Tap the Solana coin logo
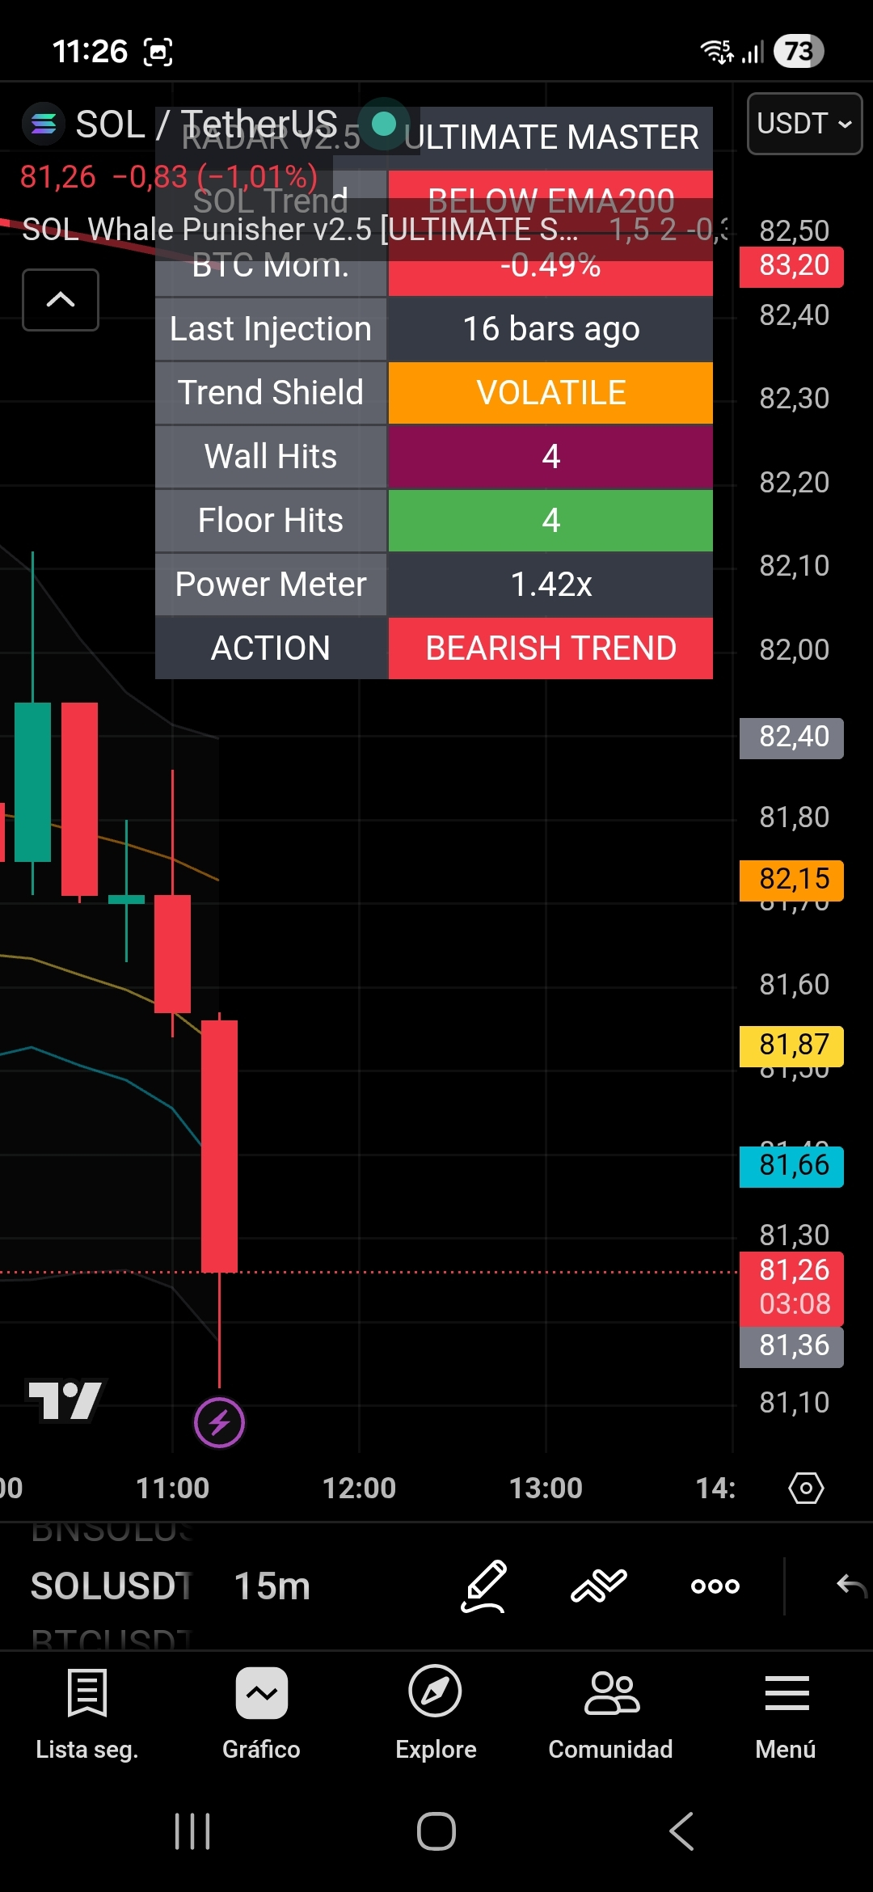873x1892 pixels. 43,124
